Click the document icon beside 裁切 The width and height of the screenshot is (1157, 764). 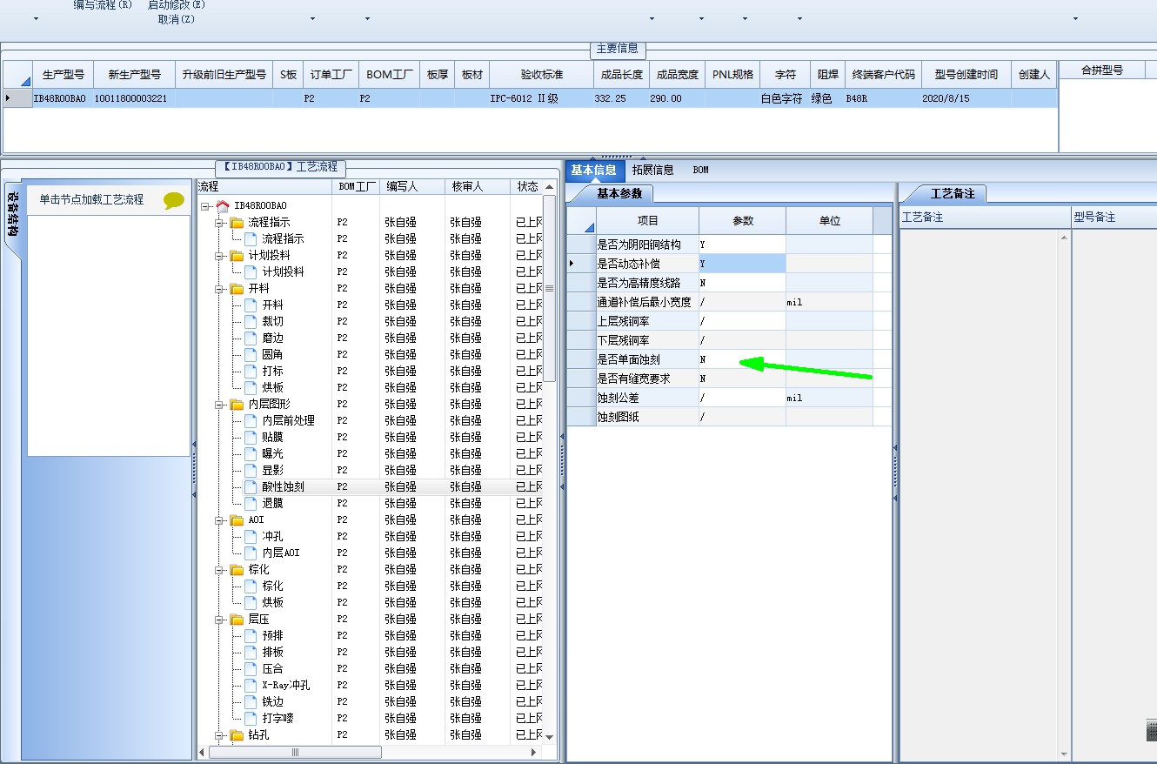pos(251,321)
